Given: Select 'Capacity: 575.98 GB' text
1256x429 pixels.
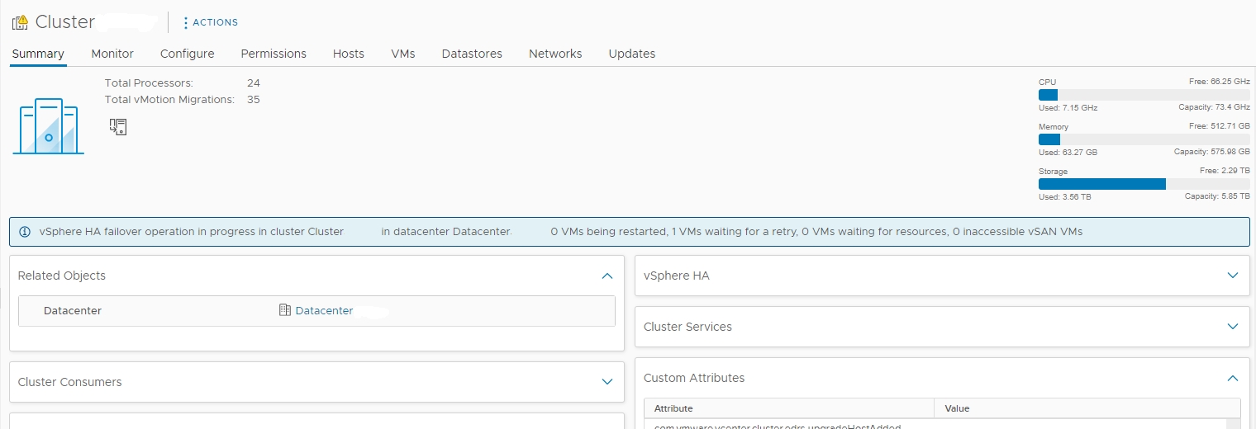Looking at the screenshot, I should [1212, 153].
